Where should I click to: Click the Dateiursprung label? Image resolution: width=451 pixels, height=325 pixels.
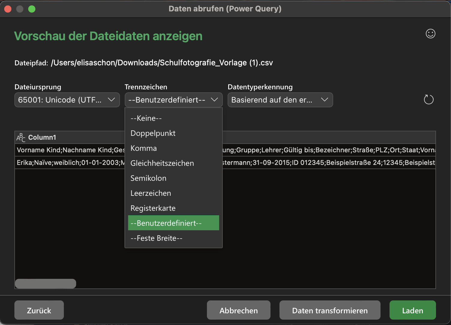[x=38, y=87]
